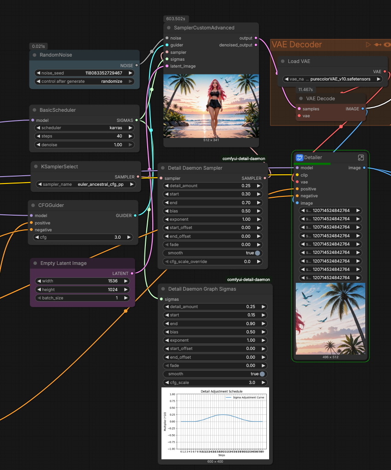Click the Detail Adjustment Schedule graph preview

coord(215,423)
